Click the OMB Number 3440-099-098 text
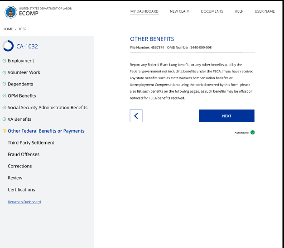Screen dimensions: 284x248 tap(189, 48)
